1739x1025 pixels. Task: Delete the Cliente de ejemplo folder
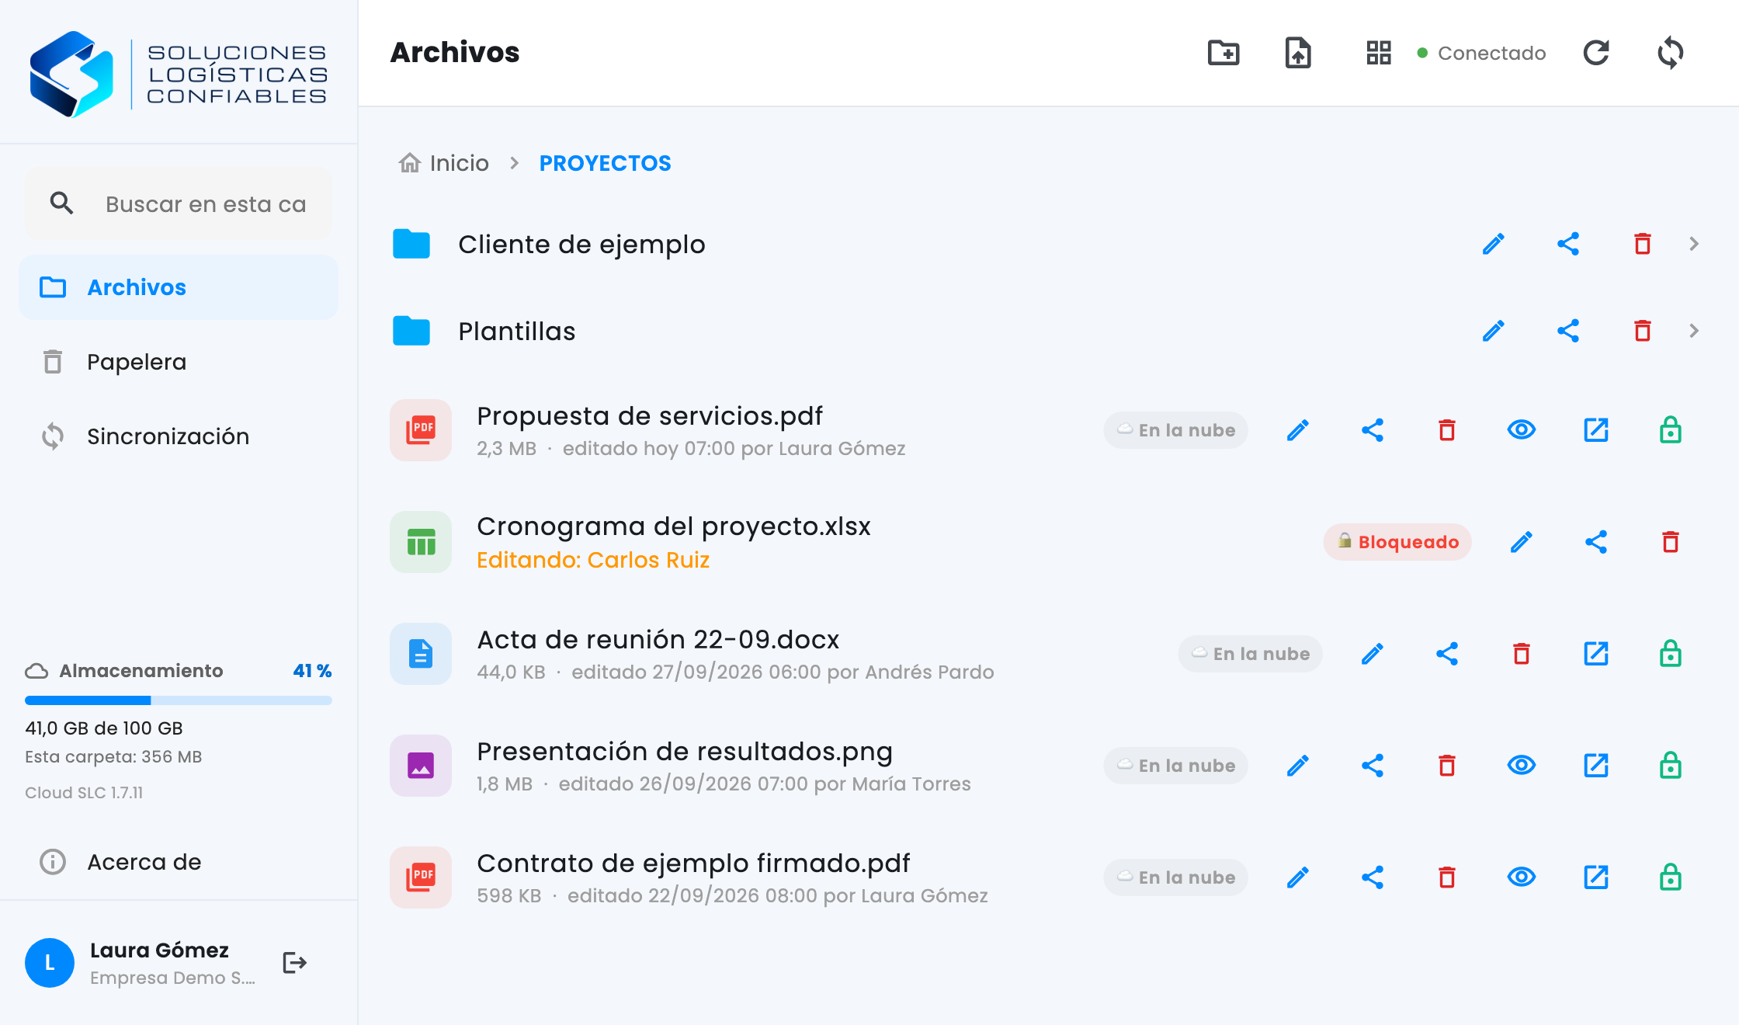click(x=1643, y=244)
